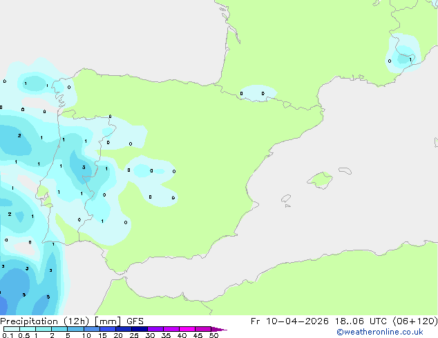Select the legend swatch between 0.1 and 0.5

pos(12,329)
